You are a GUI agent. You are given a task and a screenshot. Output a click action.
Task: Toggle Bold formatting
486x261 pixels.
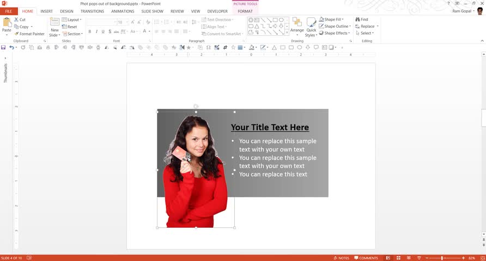pos(89,31)
